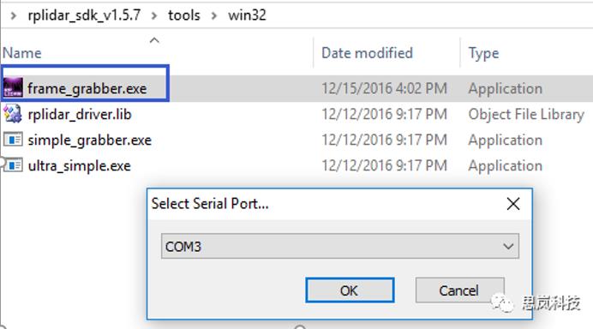Click the COM3 combo box field
593x329 pixels.
pyautogui.click(x=340, y=246)
